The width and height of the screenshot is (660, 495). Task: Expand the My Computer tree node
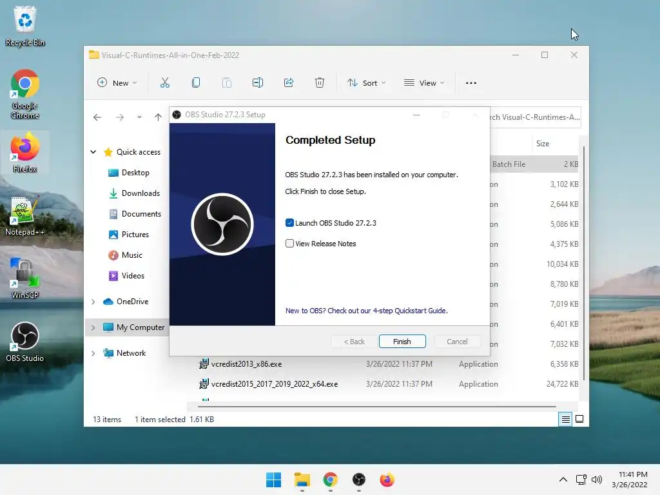93,327
